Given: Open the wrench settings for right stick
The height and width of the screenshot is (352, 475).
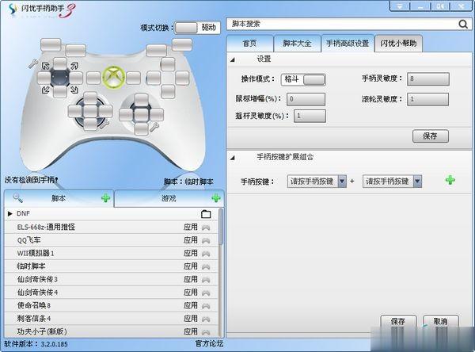Looking at the screenshot, I should (x=154, y=127).
